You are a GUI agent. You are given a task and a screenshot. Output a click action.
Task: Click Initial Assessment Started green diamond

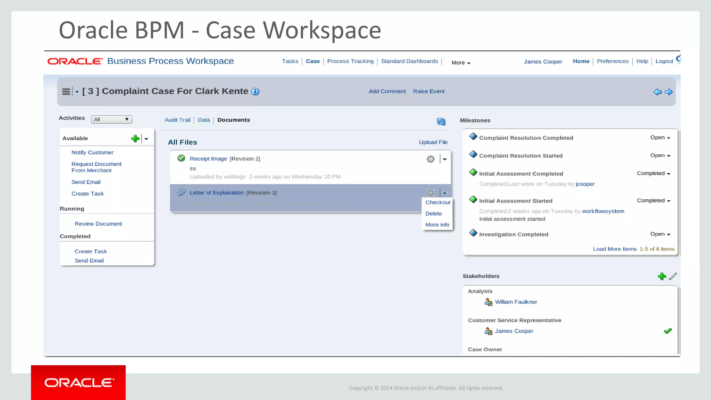point(473,199)
